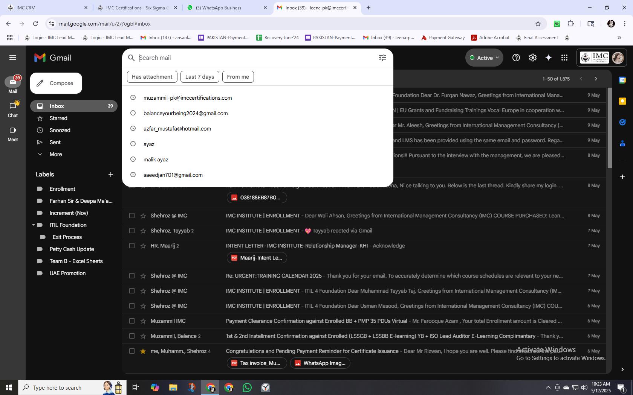
Task: Open Google Keep side panel icon
Action: (x=622, y=101)
